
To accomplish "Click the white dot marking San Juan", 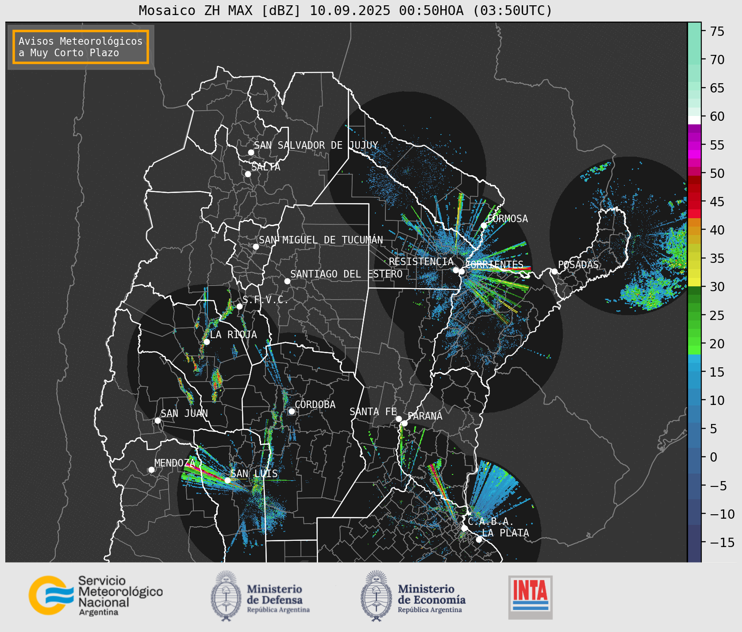I will (158, 420).
